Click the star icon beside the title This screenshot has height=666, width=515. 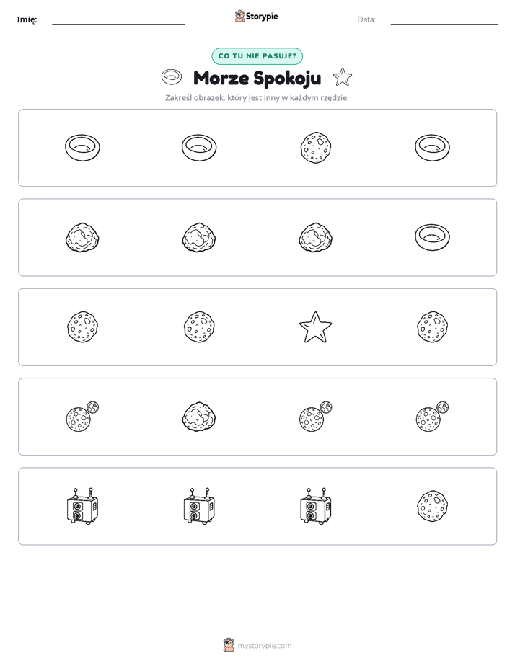pos(343,77)
